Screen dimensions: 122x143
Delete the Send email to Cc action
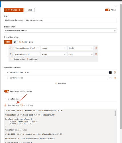point(115,78)
